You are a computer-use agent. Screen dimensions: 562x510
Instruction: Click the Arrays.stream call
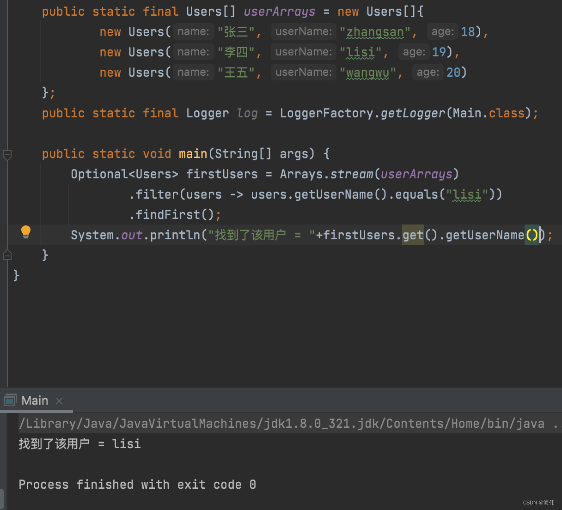[x=326, y=174]
